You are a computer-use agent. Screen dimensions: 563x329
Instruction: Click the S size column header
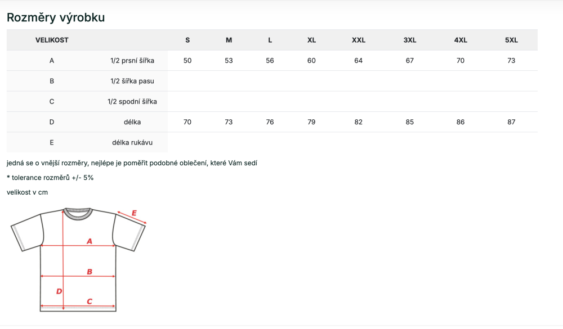point(187,40)
